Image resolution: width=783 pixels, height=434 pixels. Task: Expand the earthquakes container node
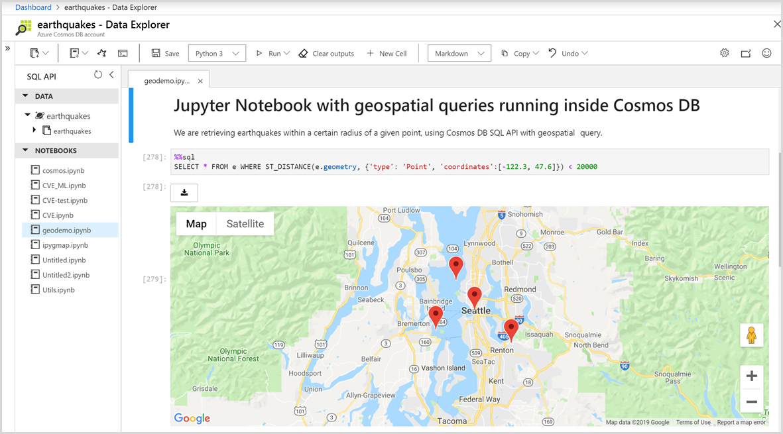tap(34, 130)
